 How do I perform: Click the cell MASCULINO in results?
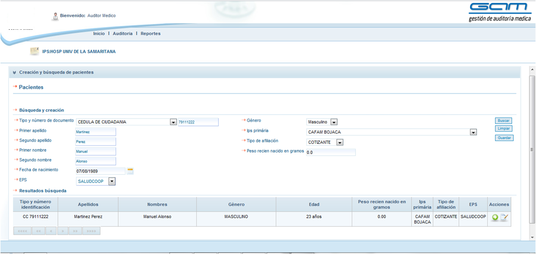coord(236,219)
